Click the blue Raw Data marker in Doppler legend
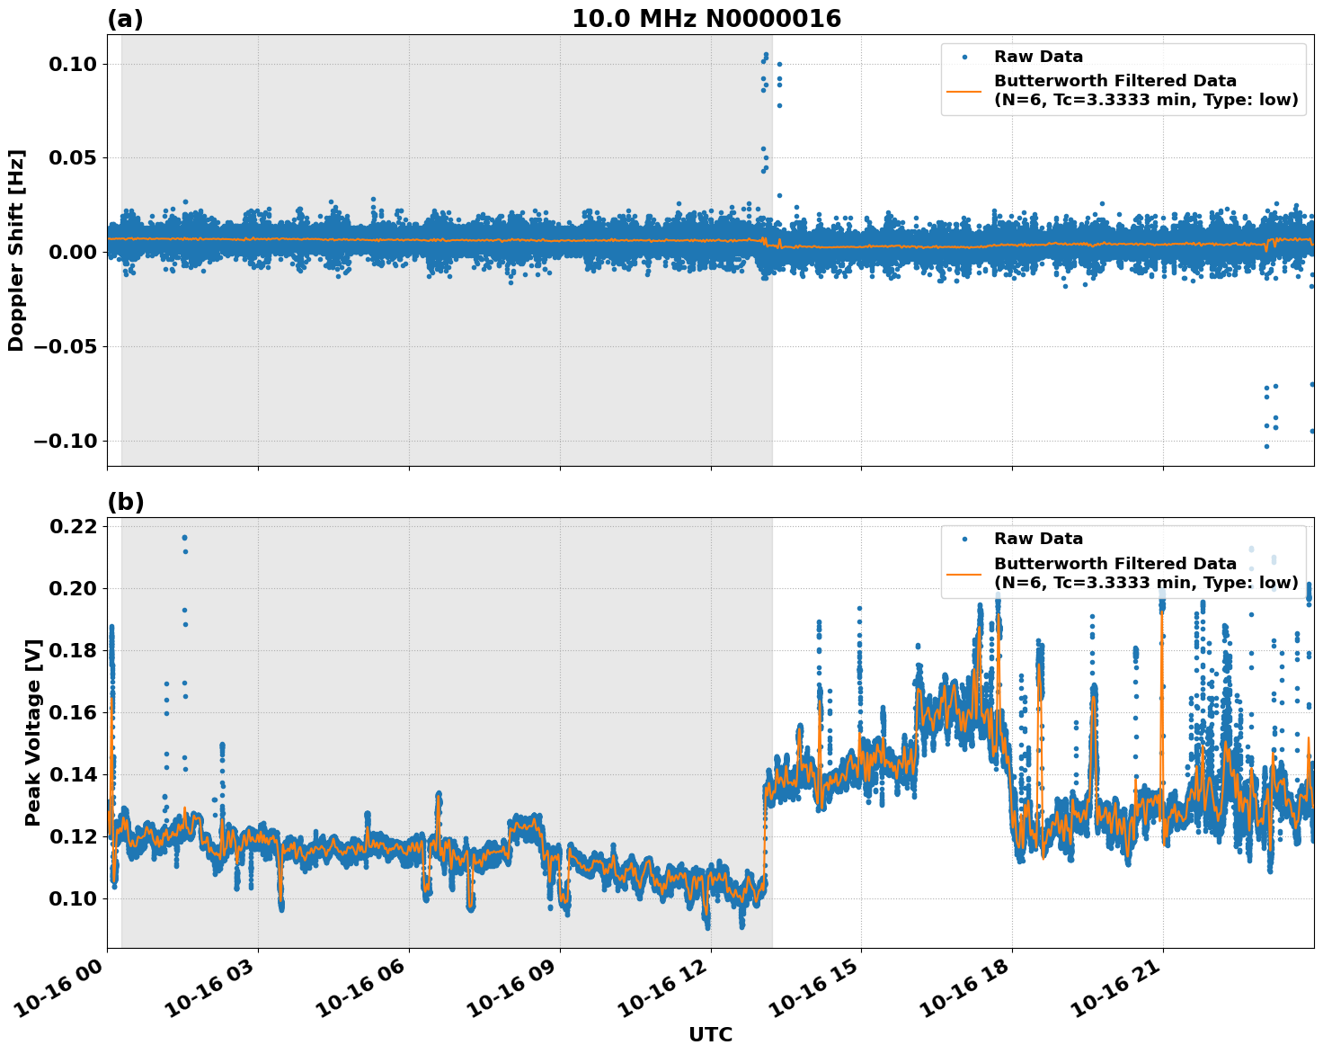This screenshot has height=1054, width=1323. 964,57
